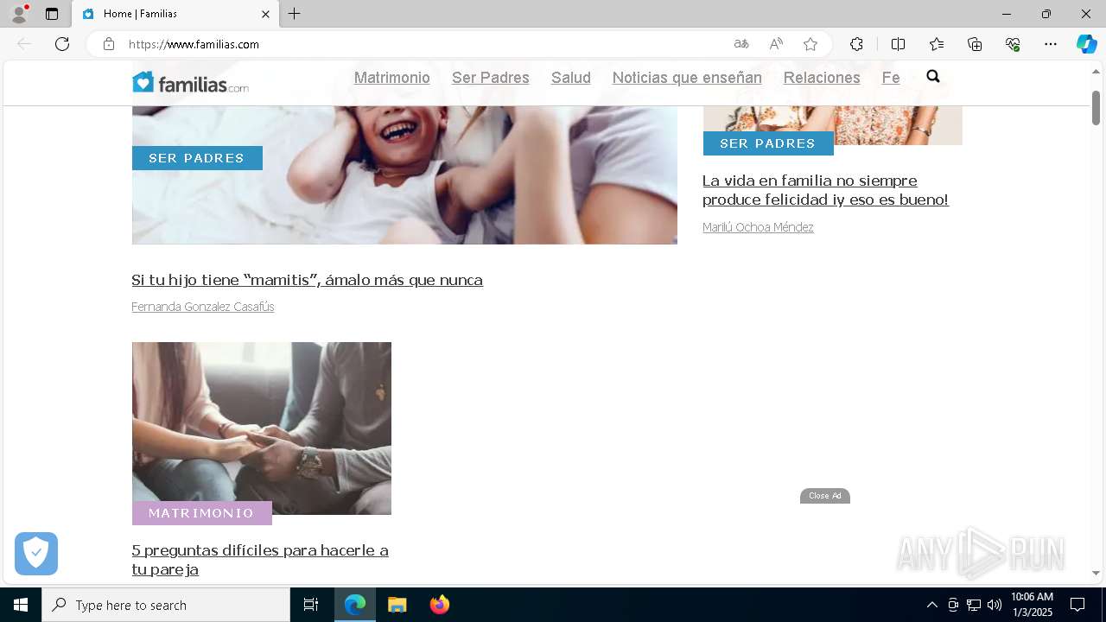Open Browser essentials heart icon

tap(1013, 44)
